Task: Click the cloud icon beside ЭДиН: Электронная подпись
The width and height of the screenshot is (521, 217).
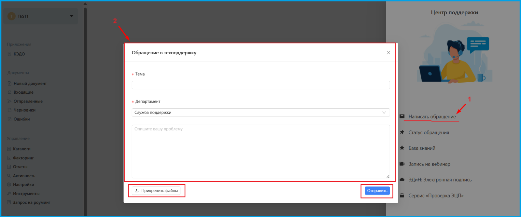Action: (x=402, y=180)
